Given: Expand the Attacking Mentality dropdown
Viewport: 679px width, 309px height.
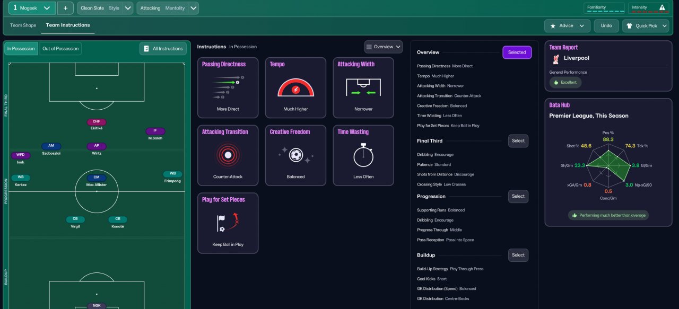Looking at the screenshot, I should tap(194, 8).
